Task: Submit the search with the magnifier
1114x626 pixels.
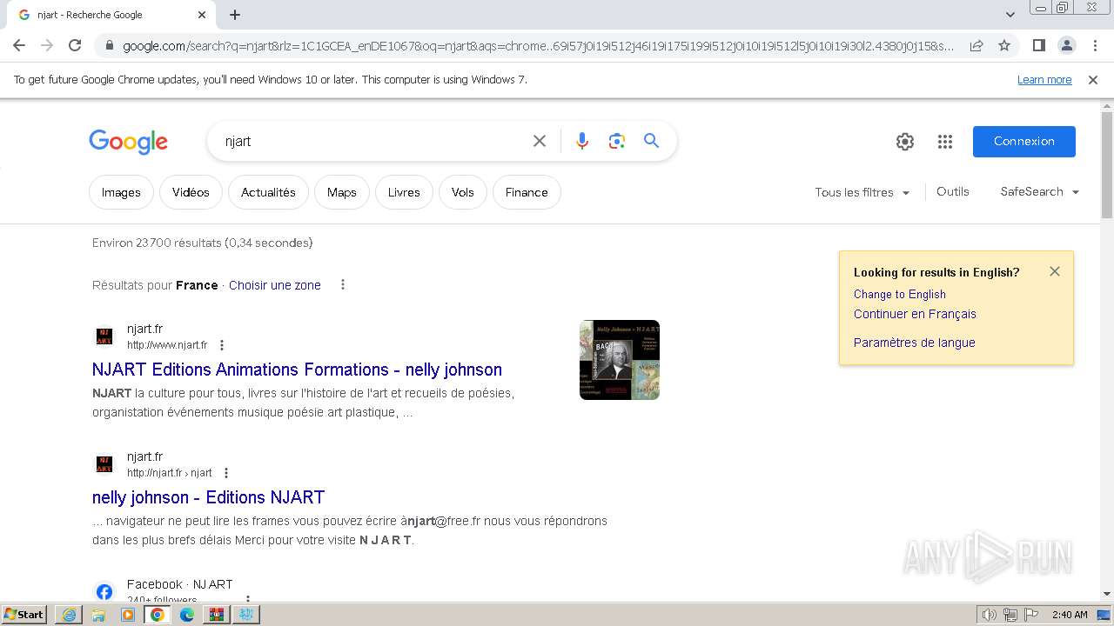Action: pos(652,141)
